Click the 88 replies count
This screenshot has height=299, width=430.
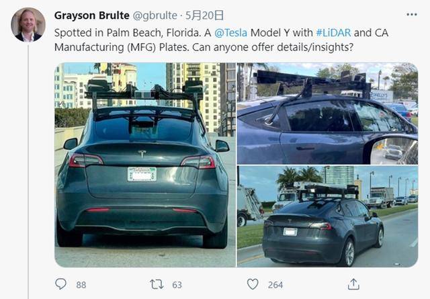coord(81,285)
